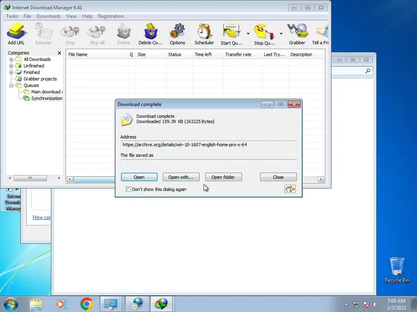Click the Resume toolbar icon
The image size is (417, 312).
(x=43, y=34)
